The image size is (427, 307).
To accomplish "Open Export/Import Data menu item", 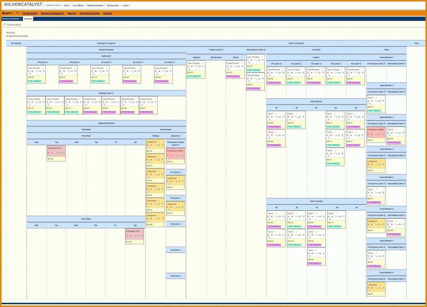I will tap(90, 13).
